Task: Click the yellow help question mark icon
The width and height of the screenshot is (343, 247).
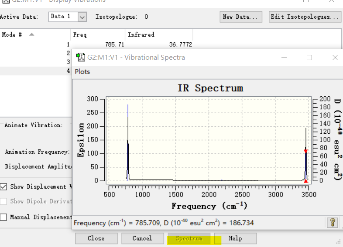Action: 333,223
